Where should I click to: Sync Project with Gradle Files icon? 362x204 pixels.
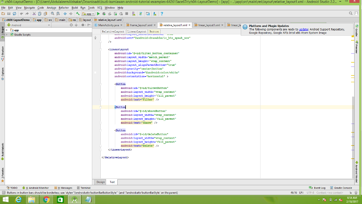[140, 14]
